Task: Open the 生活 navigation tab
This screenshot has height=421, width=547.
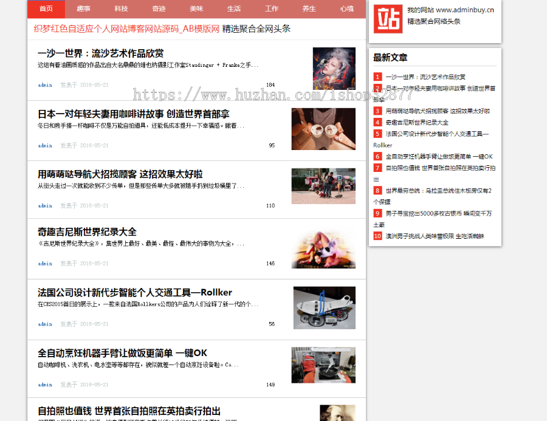Action: [x=234, y=9]
